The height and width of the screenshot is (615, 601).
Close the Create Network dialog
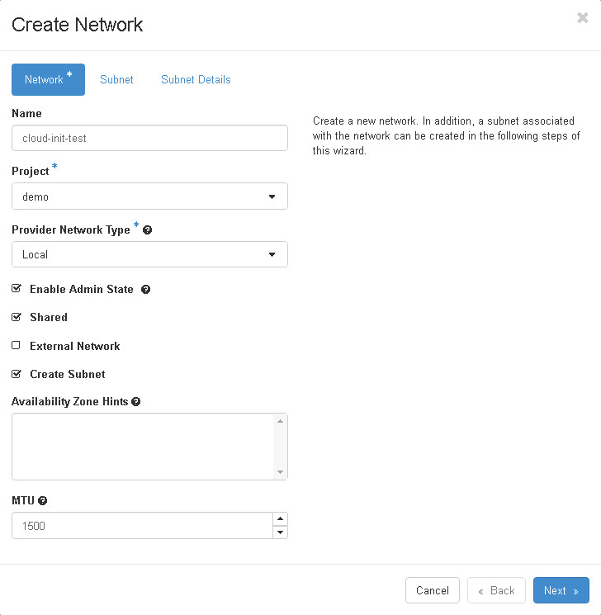pos(582,17)
